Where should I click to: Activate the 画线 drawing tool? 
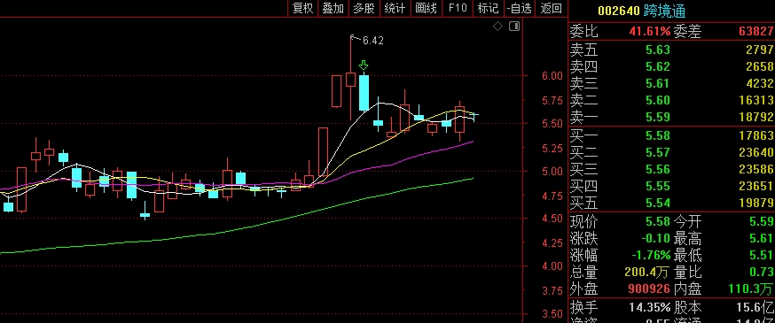coord(426,8)
